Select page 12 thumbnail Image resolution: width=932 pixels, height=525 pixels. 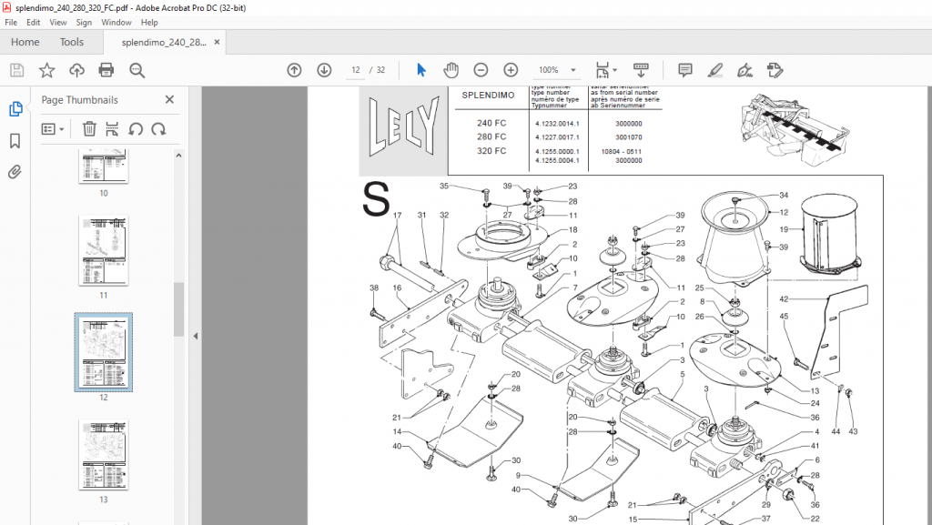(104, 352)
